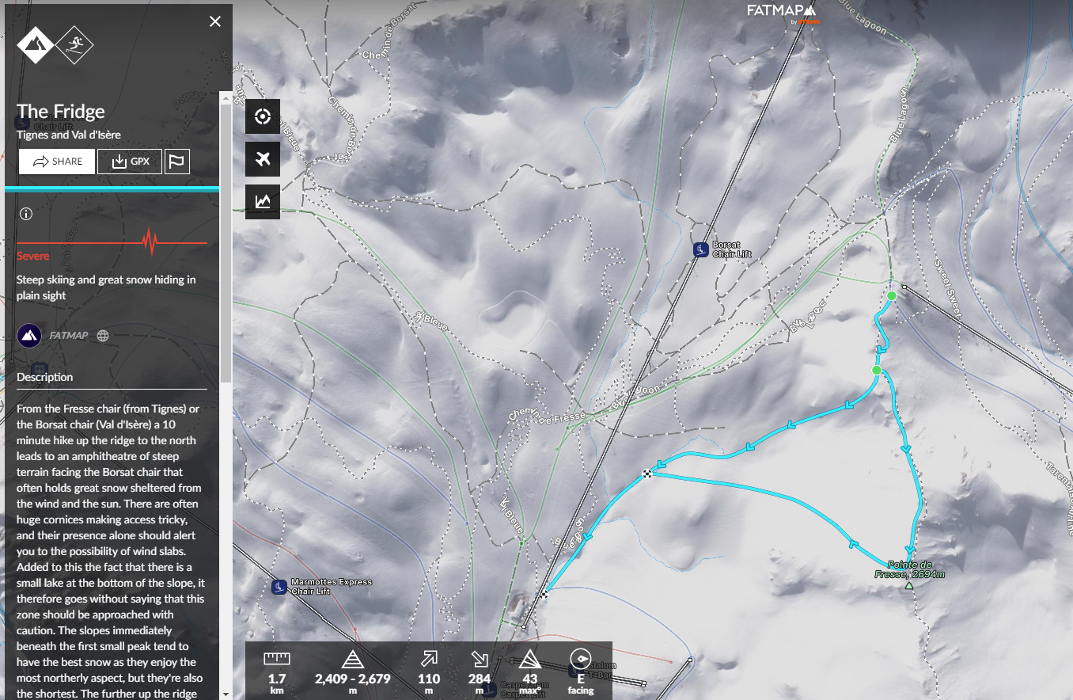Screen dimensions: 1073x700
Task: Click the Description heading
Action: click(45, 377)
